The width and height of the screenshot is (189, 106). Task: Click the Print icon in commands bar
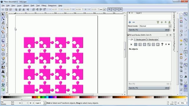(181, 26)
